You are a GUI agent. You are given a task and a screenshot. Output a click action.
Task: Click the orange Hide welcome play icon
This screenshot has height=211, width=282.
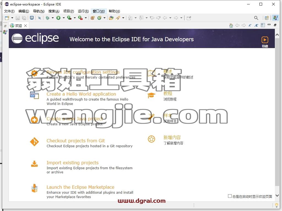[x=265, y=40]
